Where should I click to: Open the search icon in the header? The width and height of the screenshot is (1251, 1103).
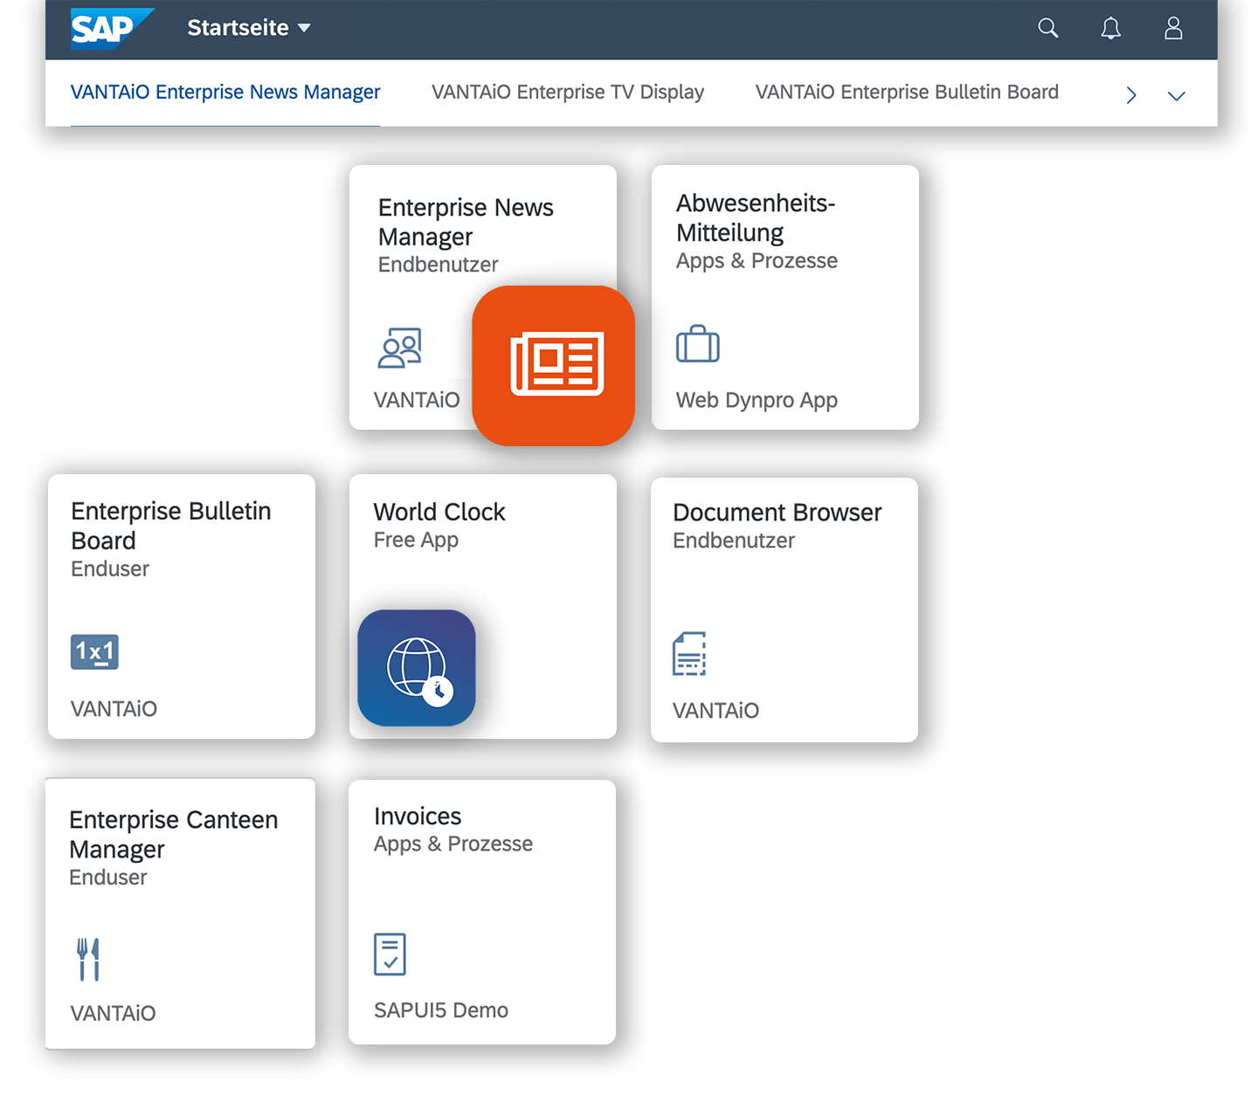coord(1047,28)
